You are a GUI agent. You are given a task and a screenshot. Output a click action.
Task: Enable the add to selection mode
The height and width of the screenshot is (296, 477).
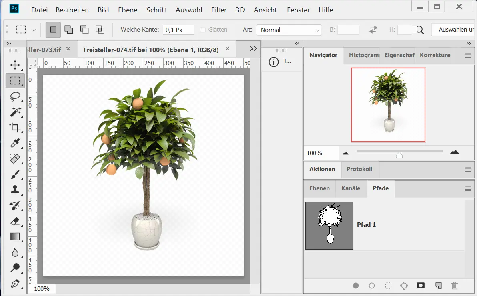(x=69, y=30)
